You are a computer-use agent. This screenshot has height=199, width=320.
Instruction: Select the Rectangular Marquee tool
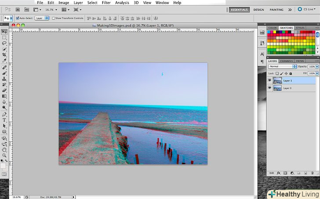coord(4,37)
